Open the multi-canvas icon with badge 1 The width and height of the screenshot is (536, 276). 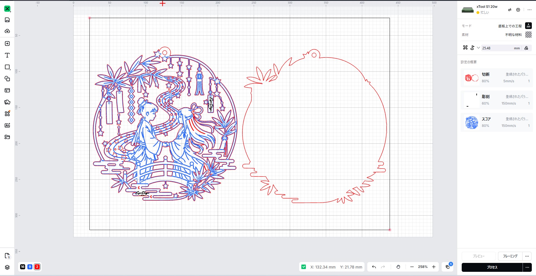coord(448,267)
